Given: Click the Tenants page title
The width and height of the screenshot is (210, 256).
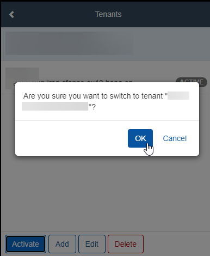Looking at the screenshot, I should [x=108, y=14].
